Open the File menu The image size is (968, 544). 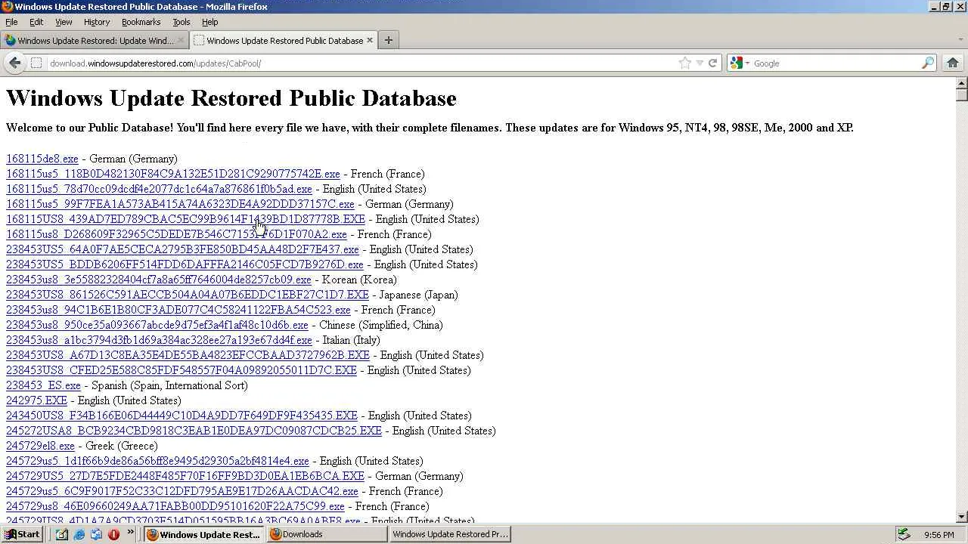click(x=11, y=22)
